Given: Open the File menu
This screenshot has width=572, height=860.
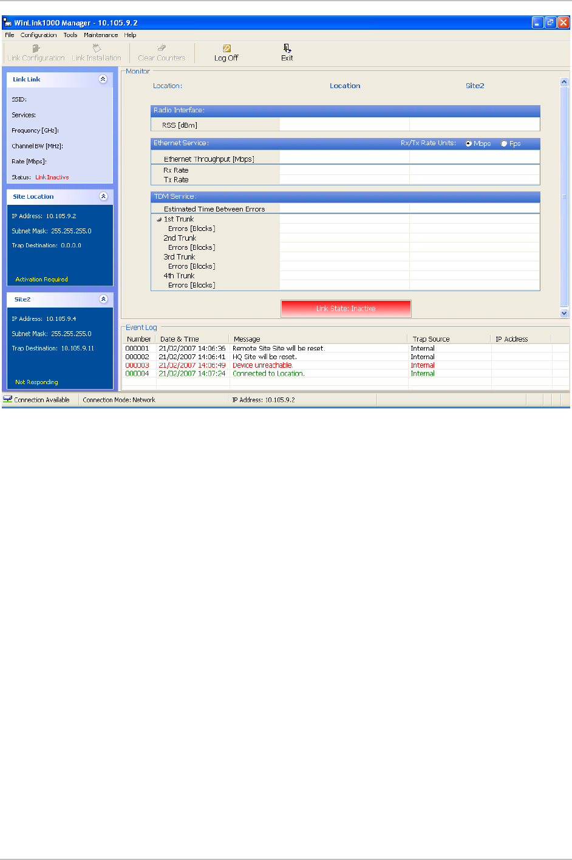Looking at the screenshot, I should pos(10,35).
